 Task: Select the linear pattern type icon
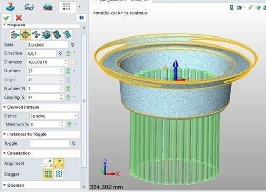[15, 34]
